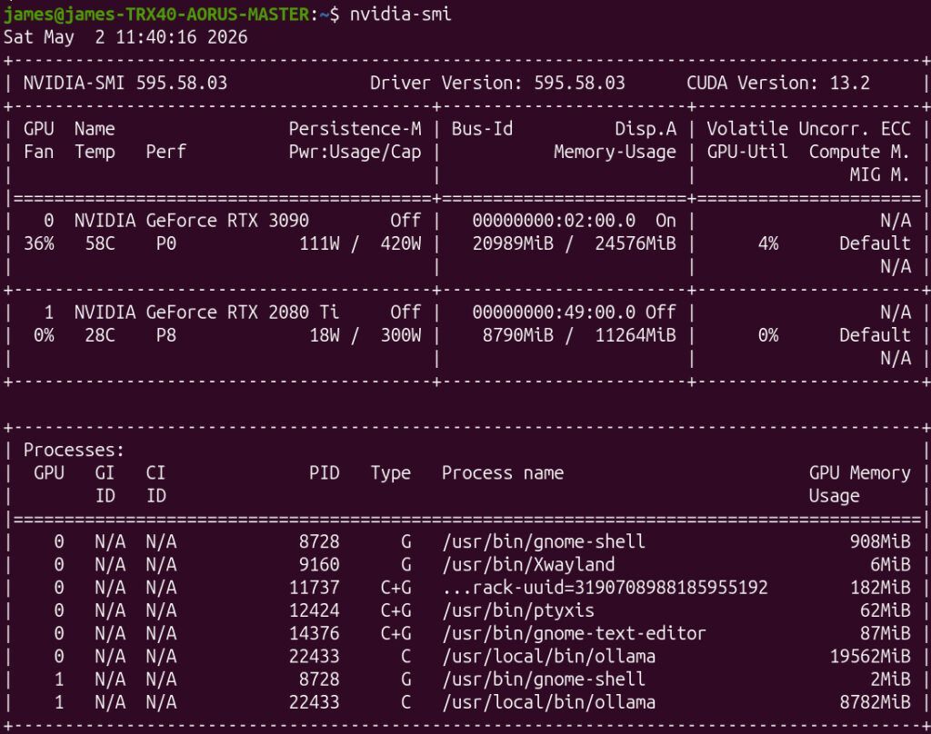The width and height of the screenshot is (931, 734).
Task: Click CUDA Version: 13.2
Action: 778,83
